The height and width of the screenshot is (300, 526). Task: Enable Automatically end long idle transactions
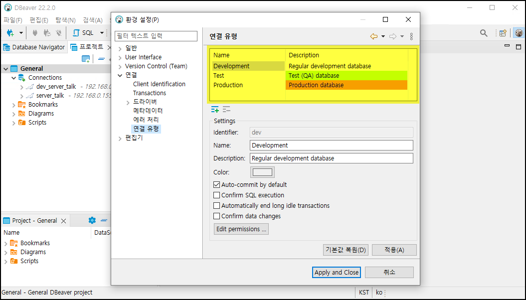pos(217,205)
